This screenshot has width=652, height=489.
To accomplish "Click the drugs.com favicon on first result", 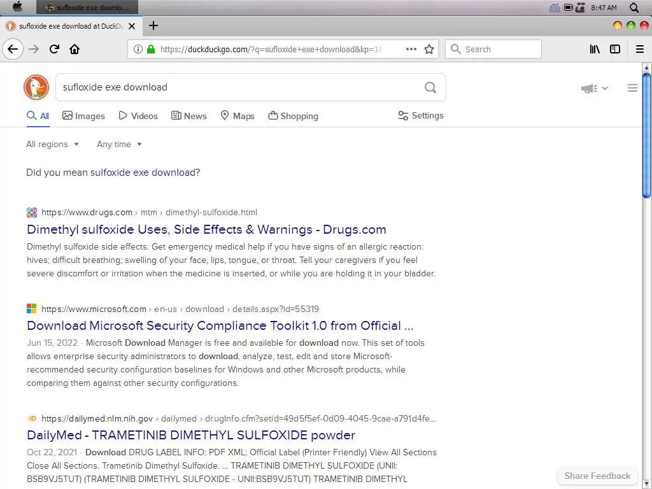I will [32, 213].
